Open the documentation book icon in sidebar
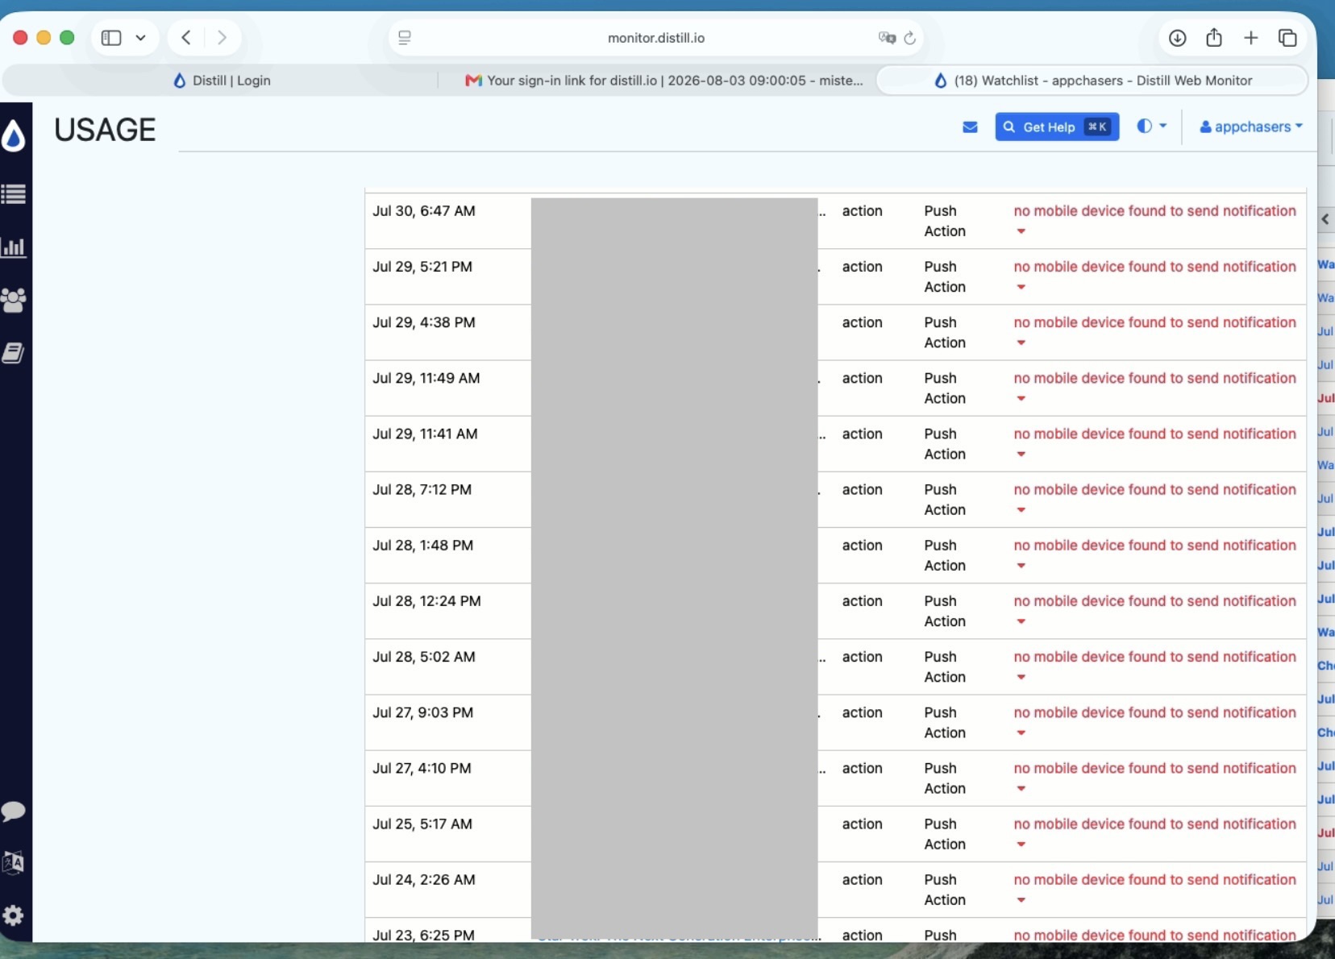Image resolution: width=1335 pixels, height=959 pixels. click(14, 353)
